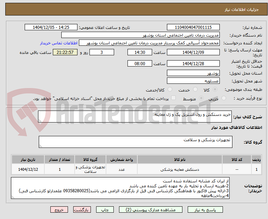The height and width of the screenshot is (219, 268).
Task: Click the deadline time field 14:30
Action: click(140, 52)
